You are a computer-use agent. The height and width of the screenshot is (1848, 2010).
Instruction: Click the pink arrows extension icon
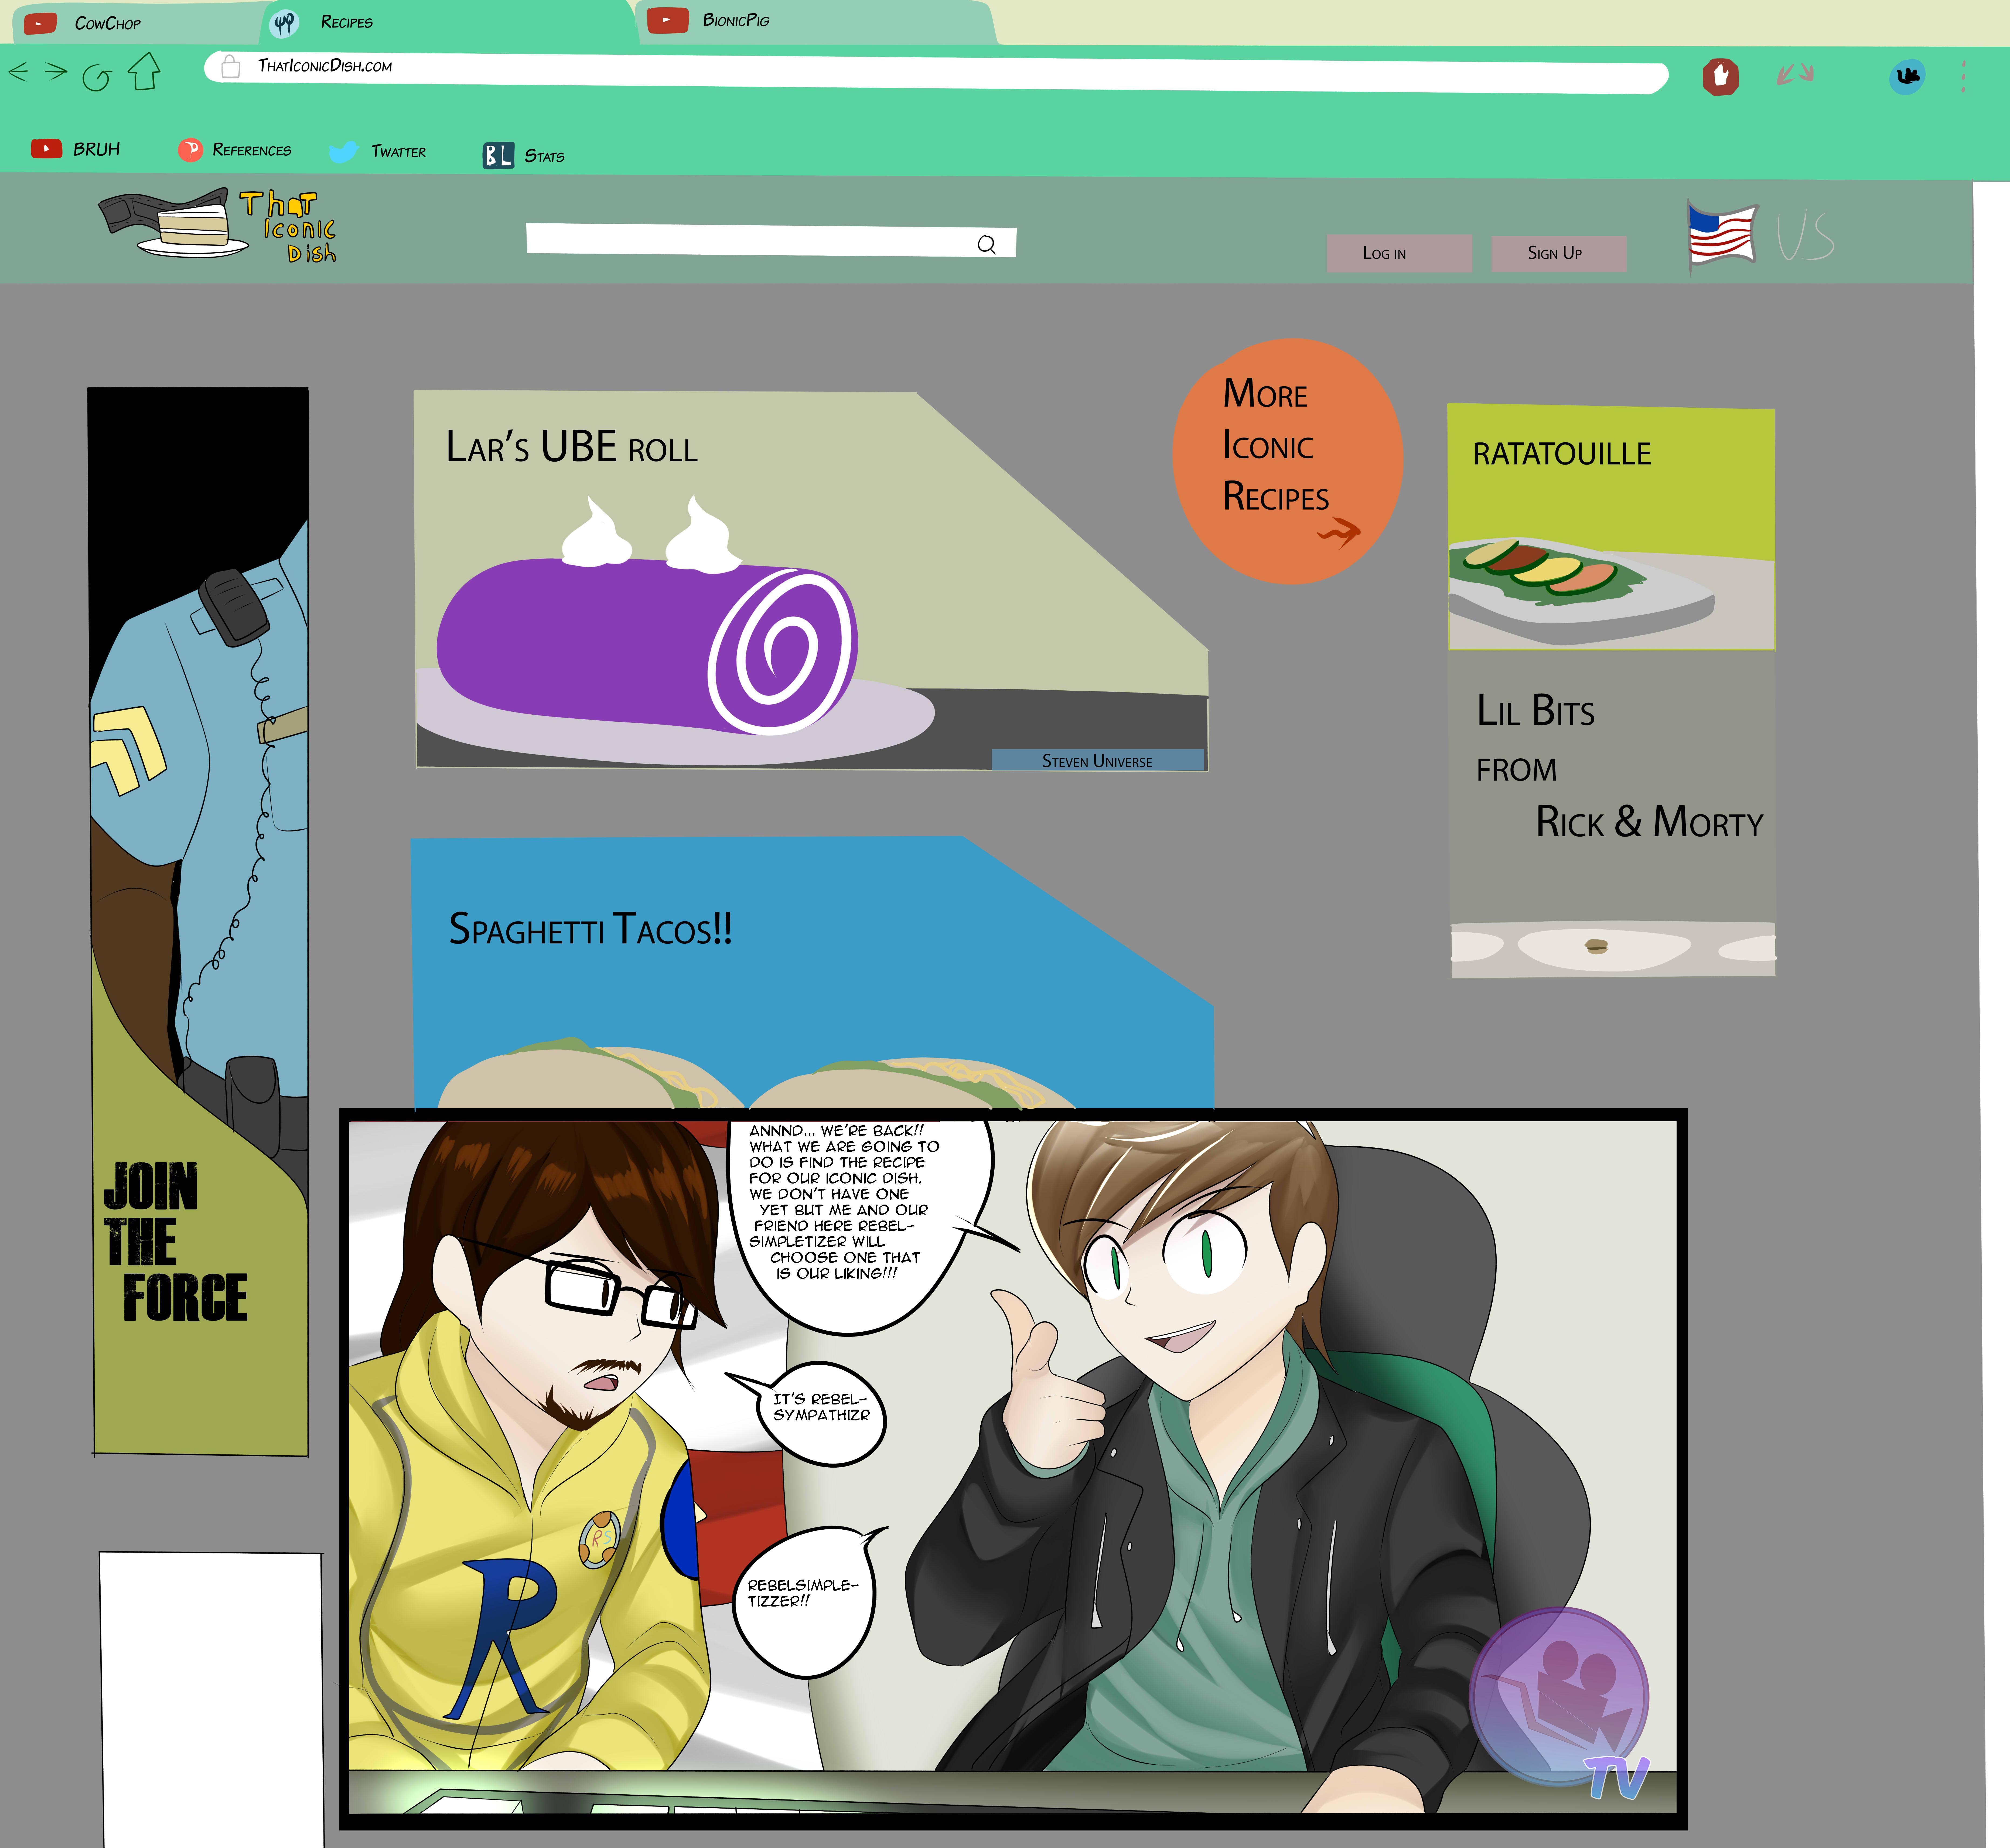coord(1795,74)
